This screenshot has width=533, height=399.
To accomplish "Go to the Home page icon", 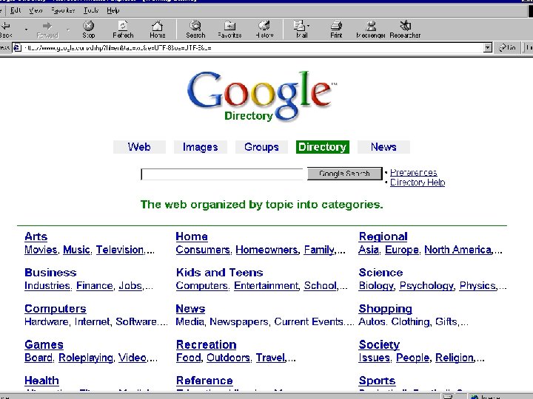I will click(x=157, y=26).
